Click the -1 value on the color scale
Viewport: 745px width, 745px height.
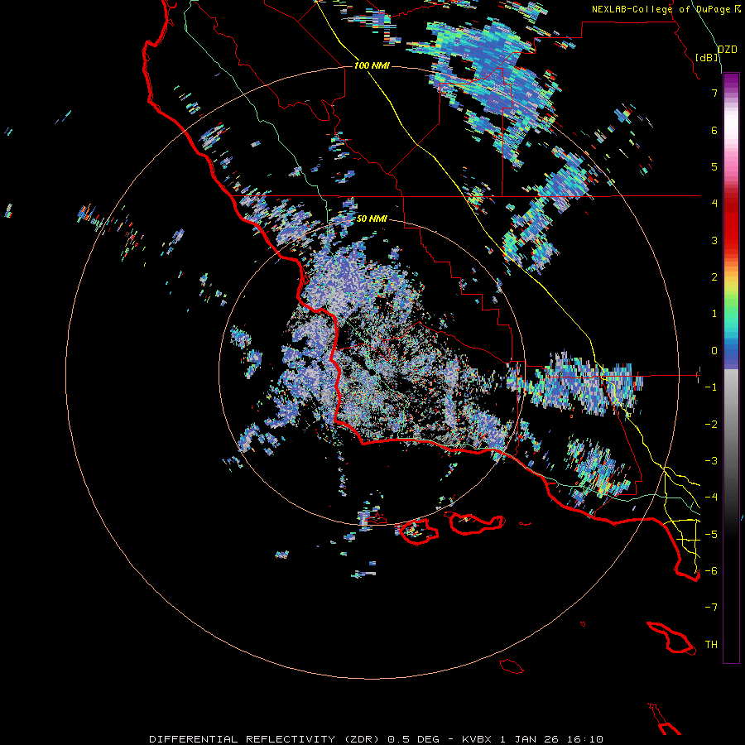(x=711, y=387)
